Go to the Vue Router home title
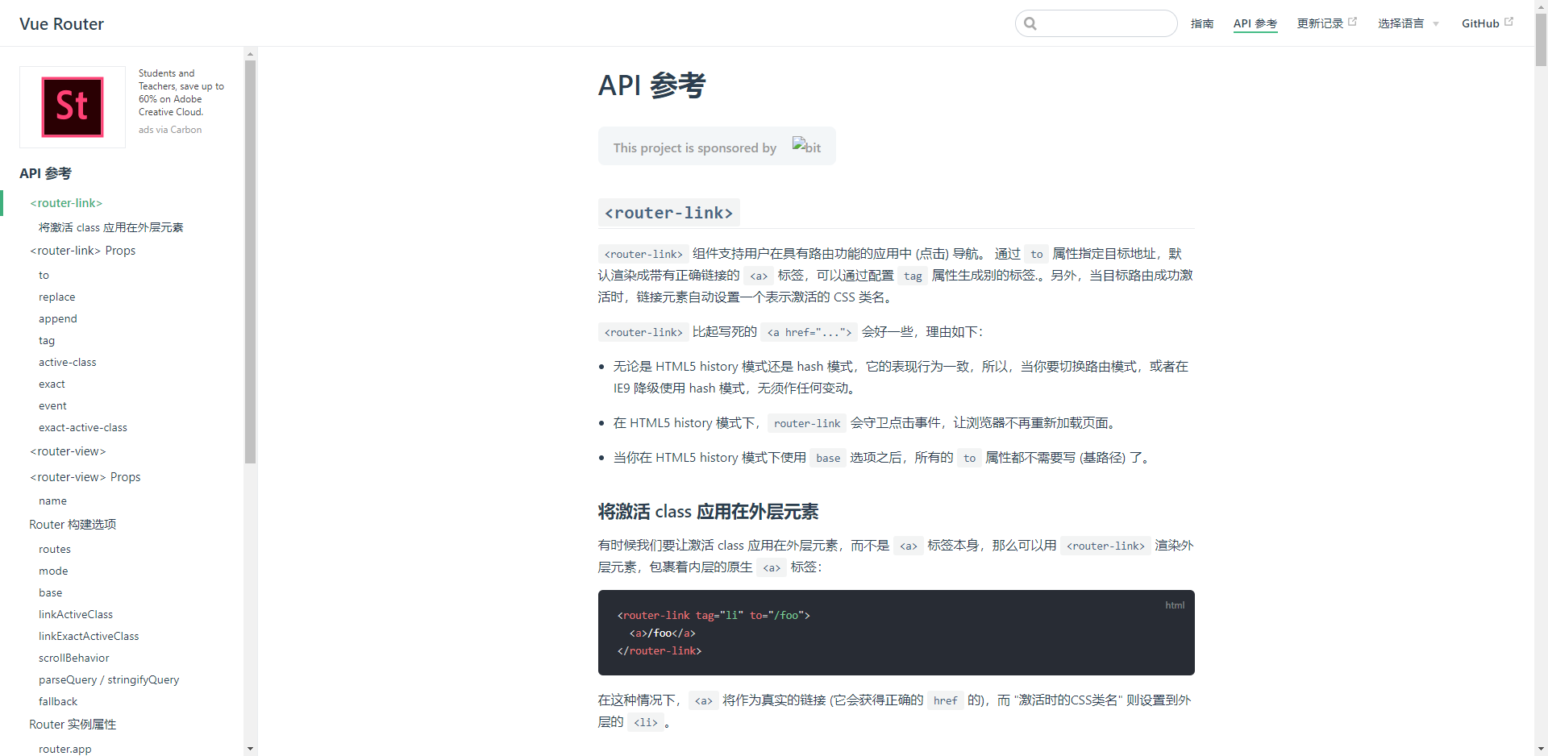 pos(62,24)
